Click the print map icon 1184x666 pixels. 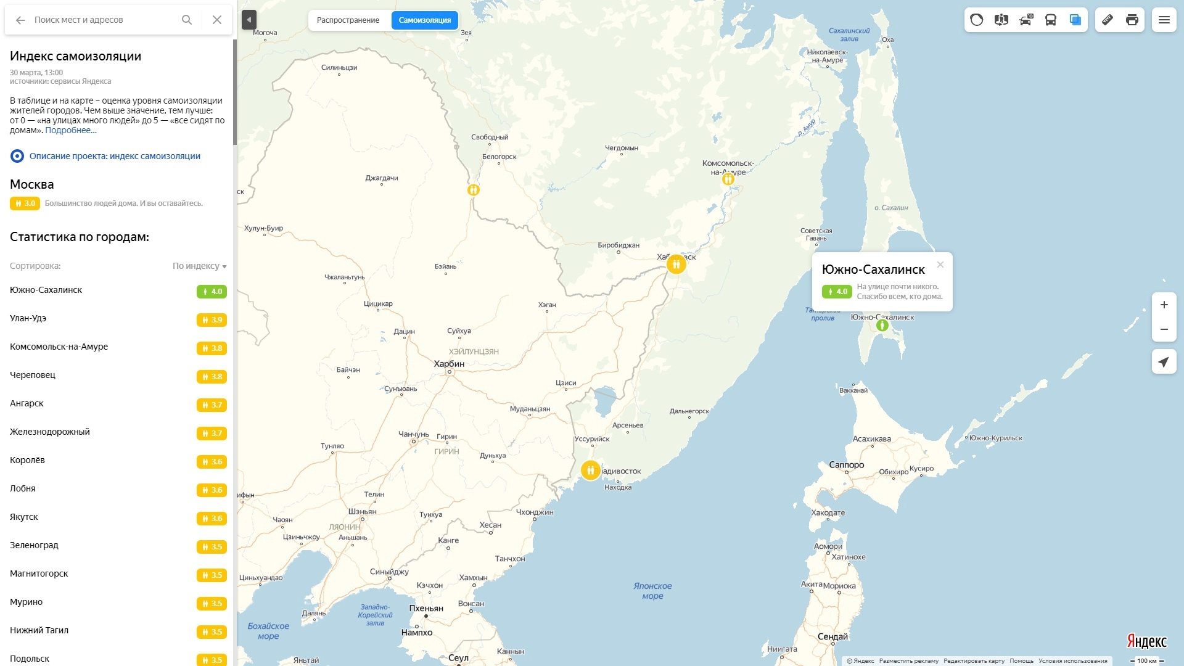pyautogui.click(x=1132, y=20)
